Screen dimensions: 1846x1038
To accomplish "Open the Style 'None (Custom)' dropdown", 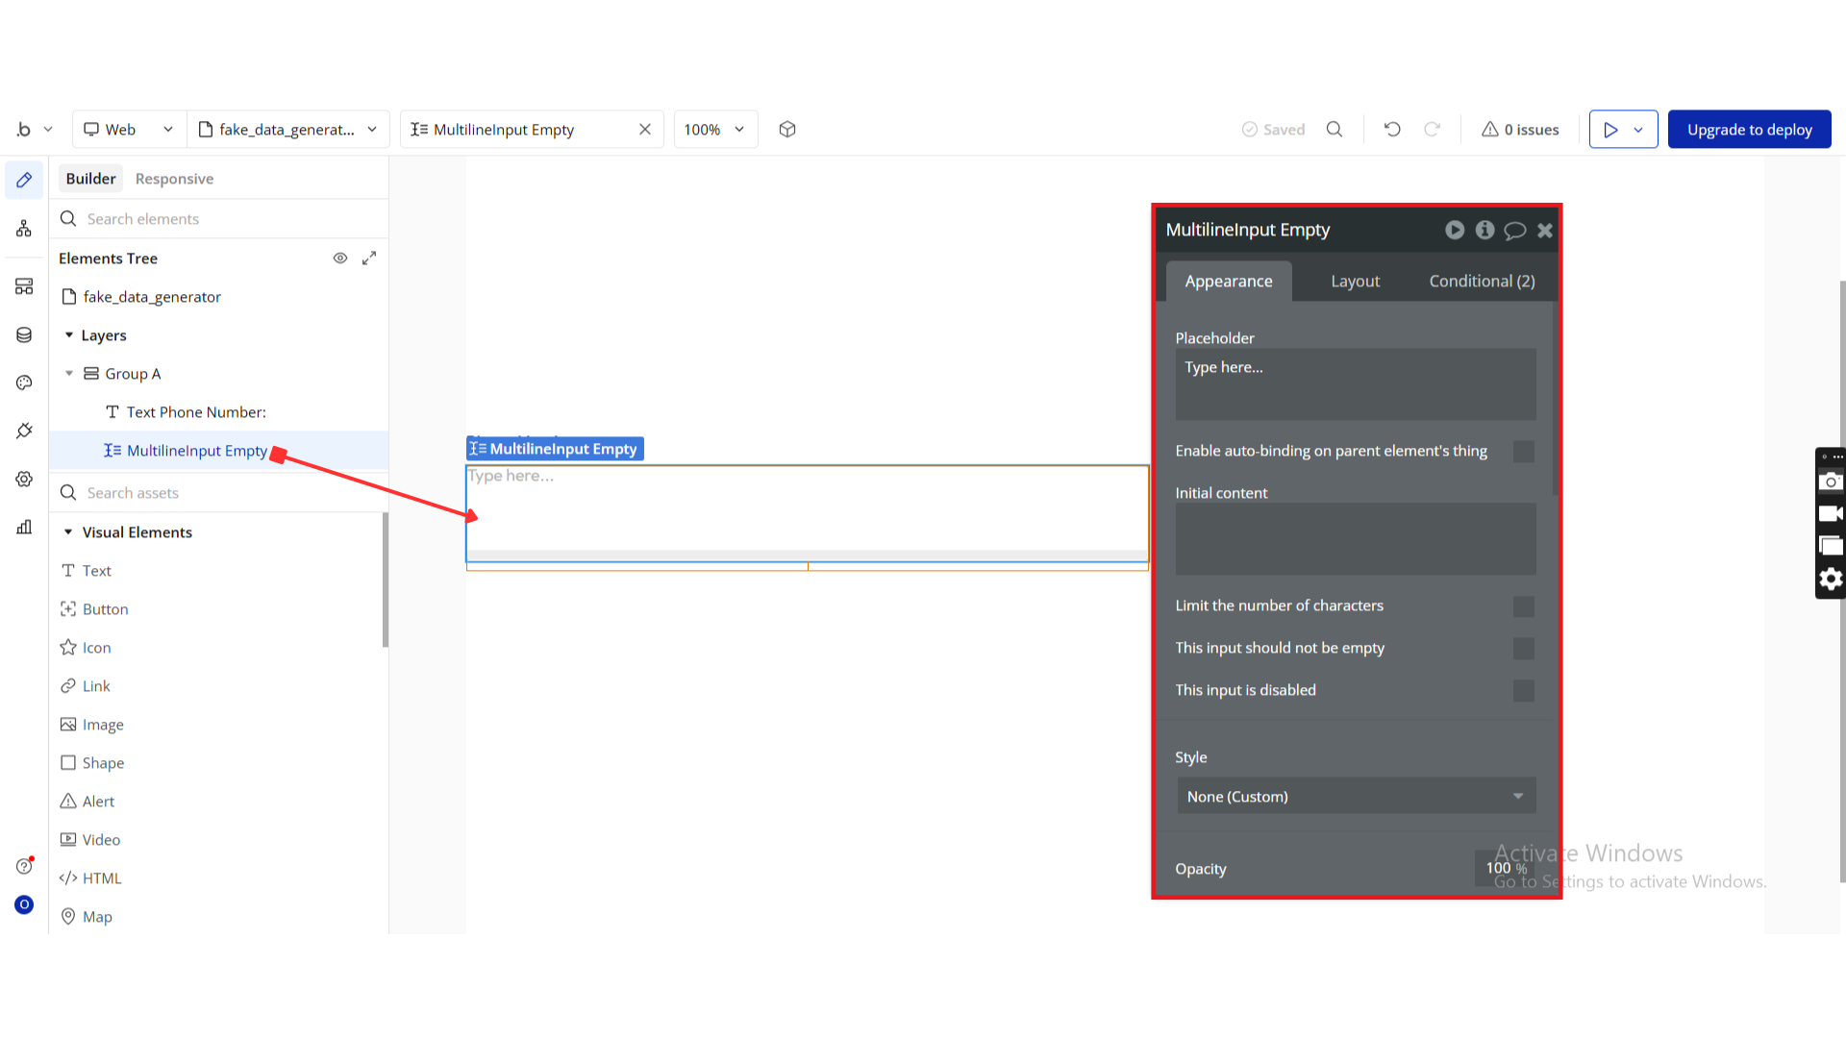I will 1356,797.
